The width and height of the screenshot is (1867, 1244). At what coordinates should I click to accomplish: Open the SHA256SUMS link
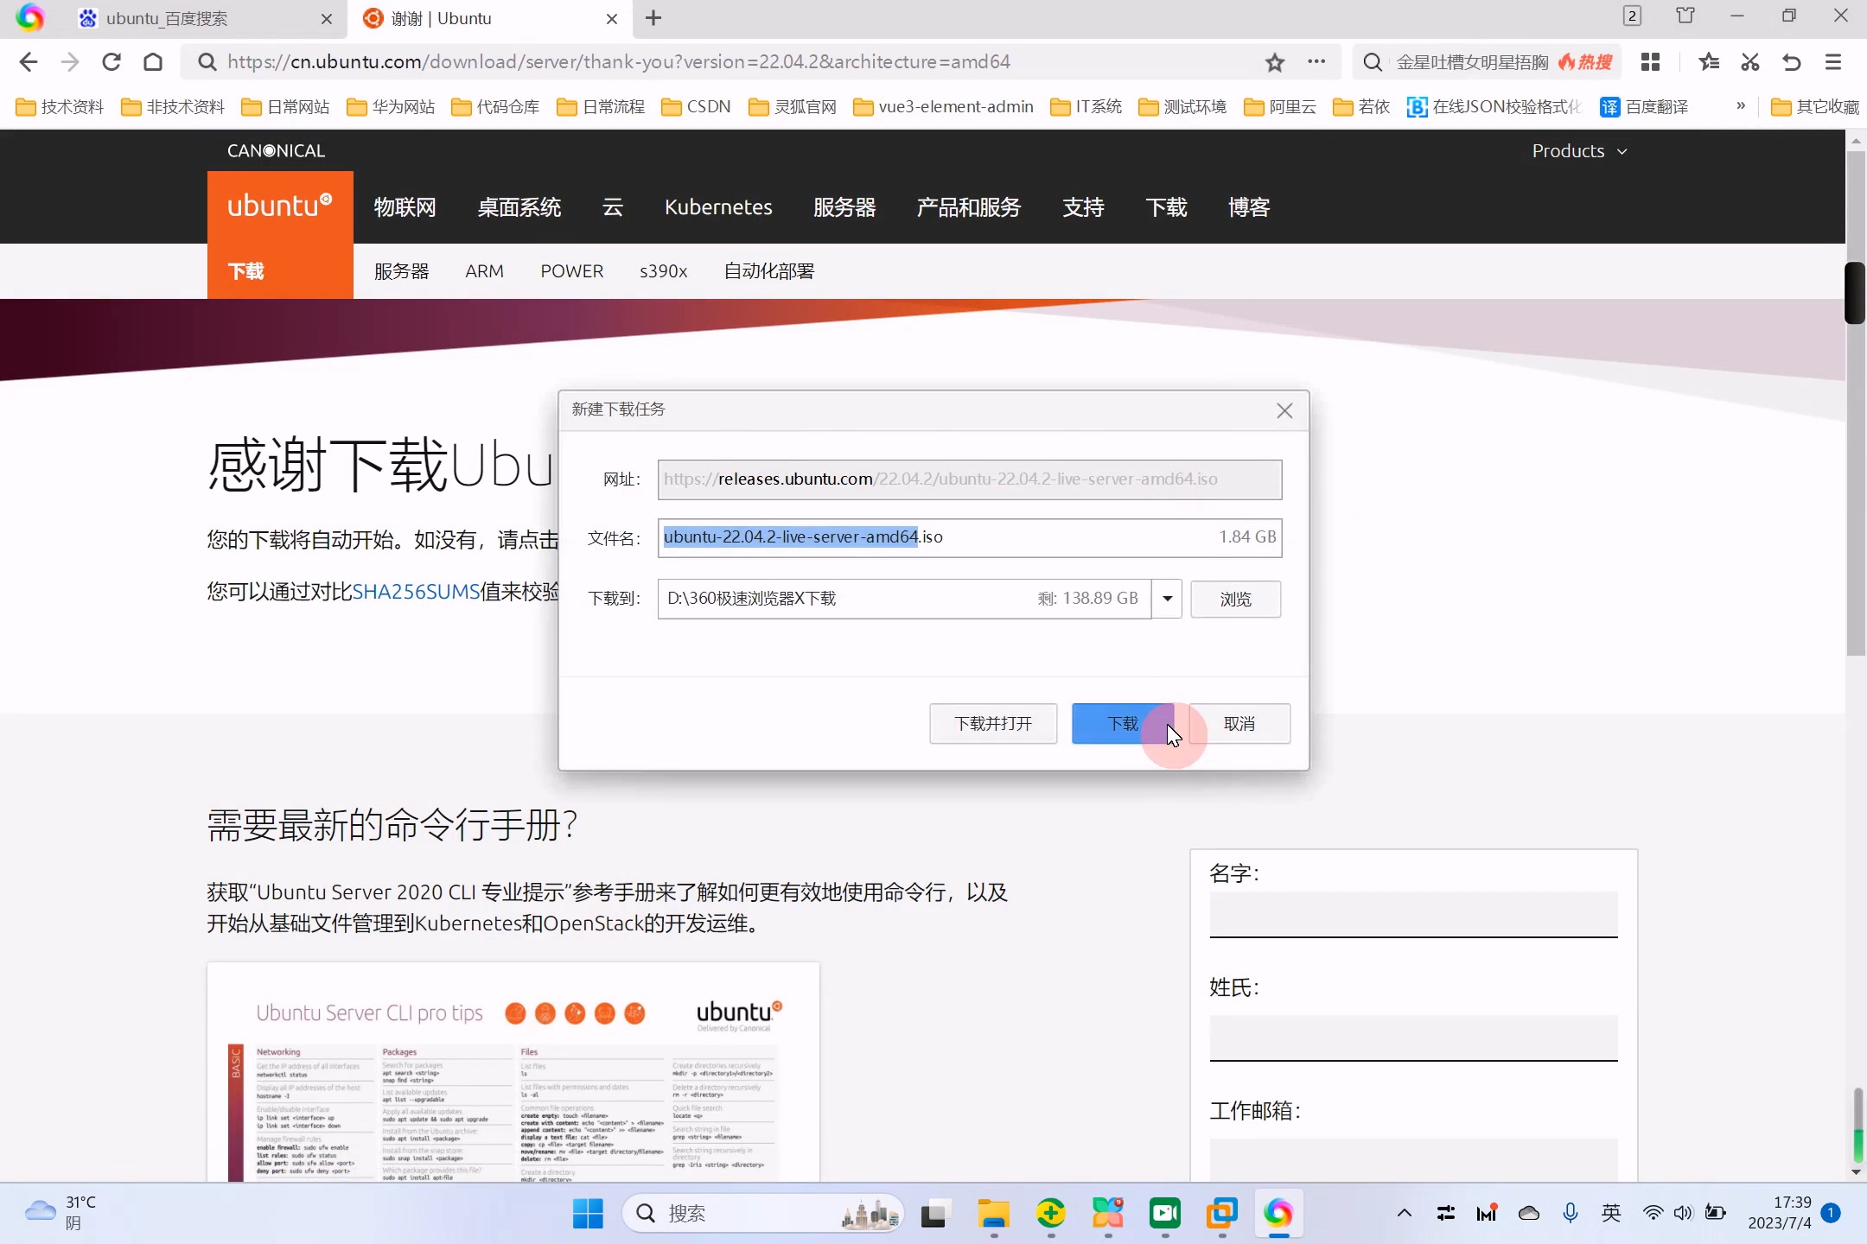click(416, 592)
